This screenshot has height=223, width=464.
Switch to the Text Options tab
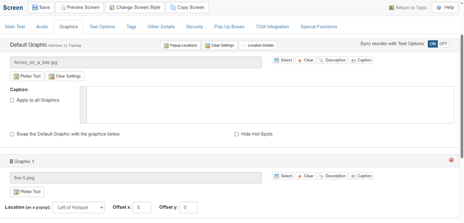tap(102, 27)
